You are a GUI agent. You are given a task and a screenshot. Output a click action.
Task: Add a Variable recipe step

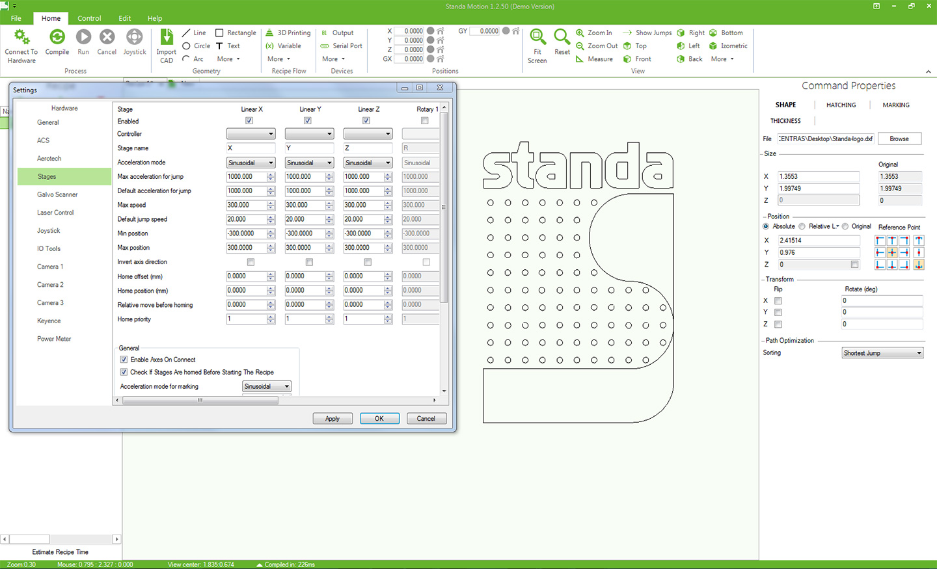[x=283, y=46]
